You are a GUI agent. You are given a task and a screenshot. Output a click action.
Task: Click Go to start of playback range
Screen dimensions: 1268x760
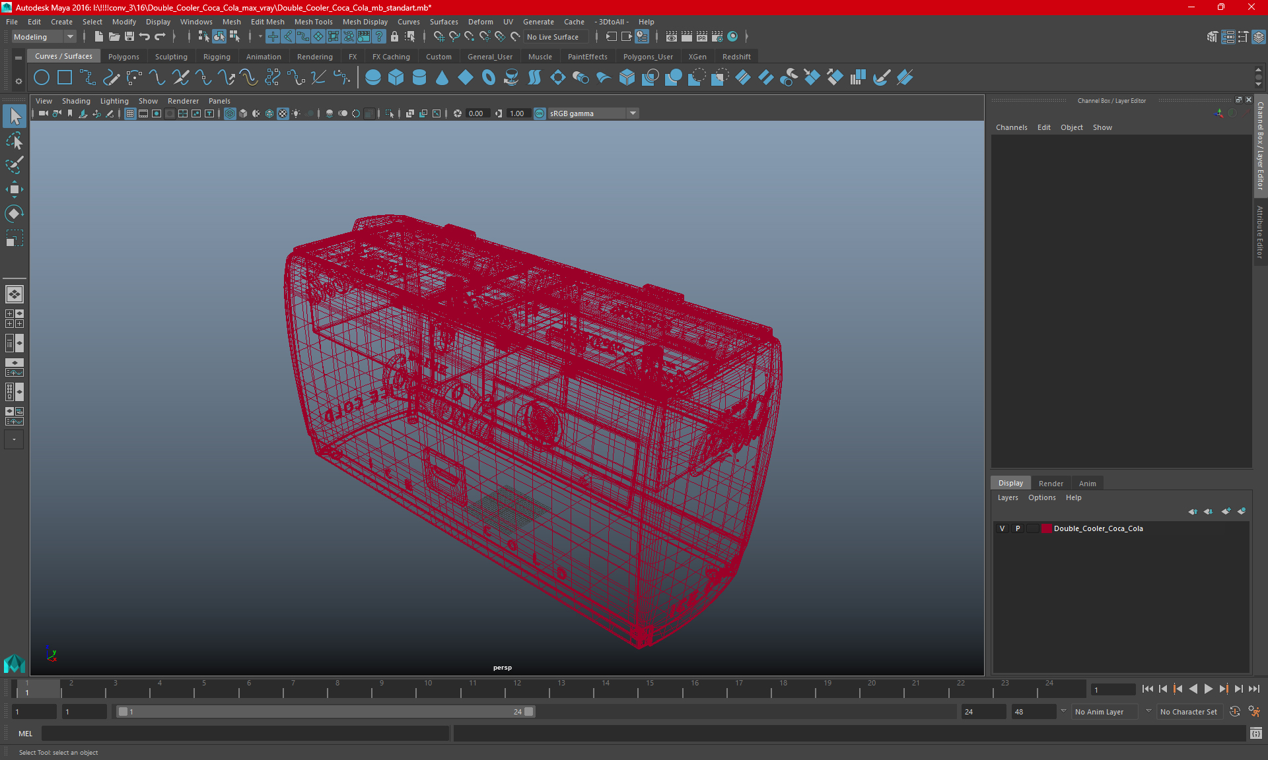point(1148,689)
